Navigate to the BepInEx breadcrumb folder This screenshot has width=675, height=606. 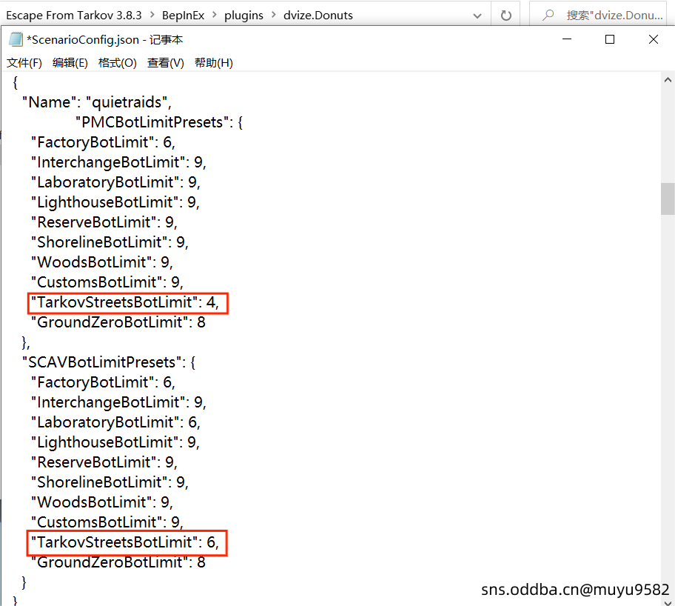[x=187, y=15]
